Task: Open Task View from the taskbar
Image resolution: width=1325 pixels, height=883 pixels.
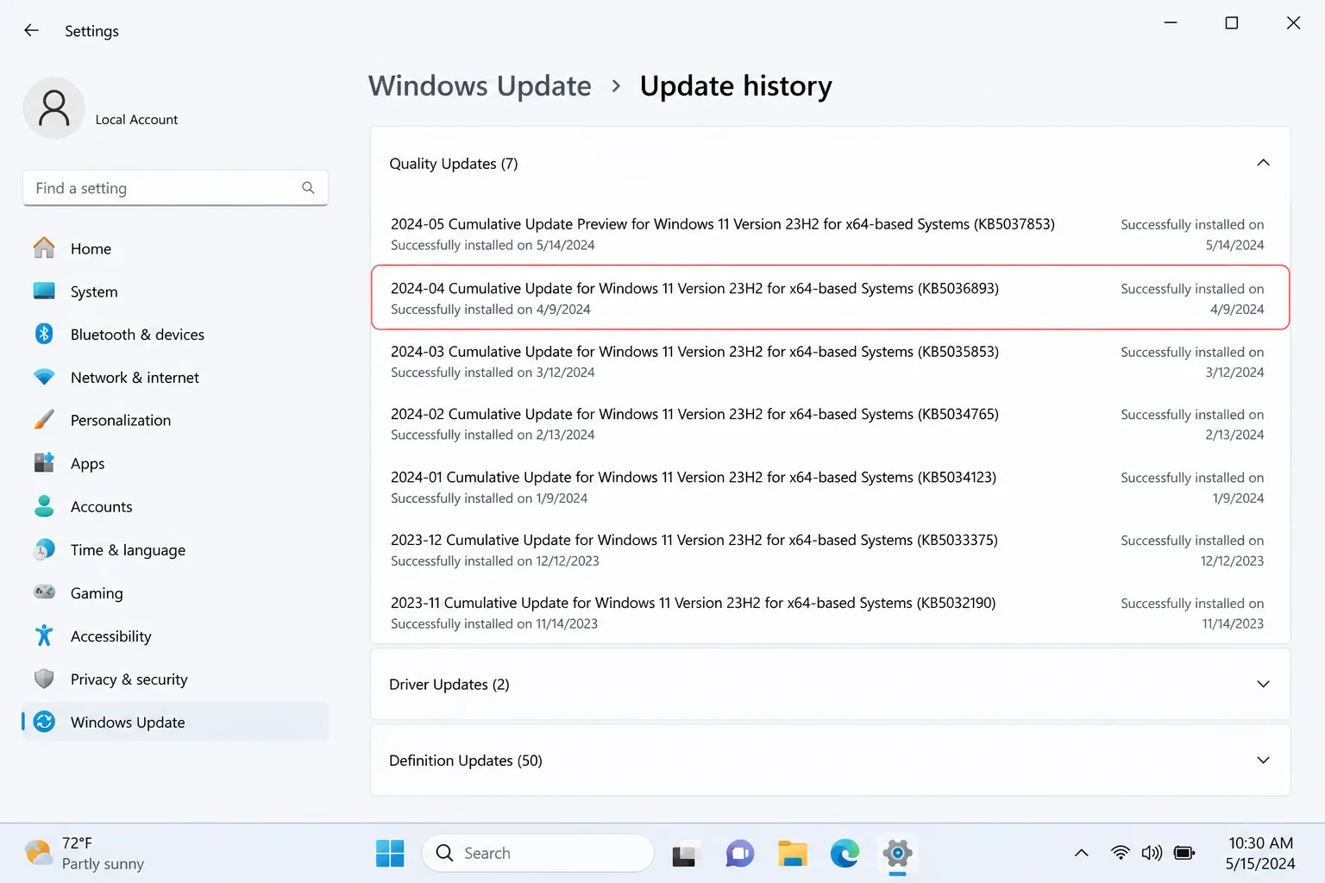Action: tap(684, 854)
